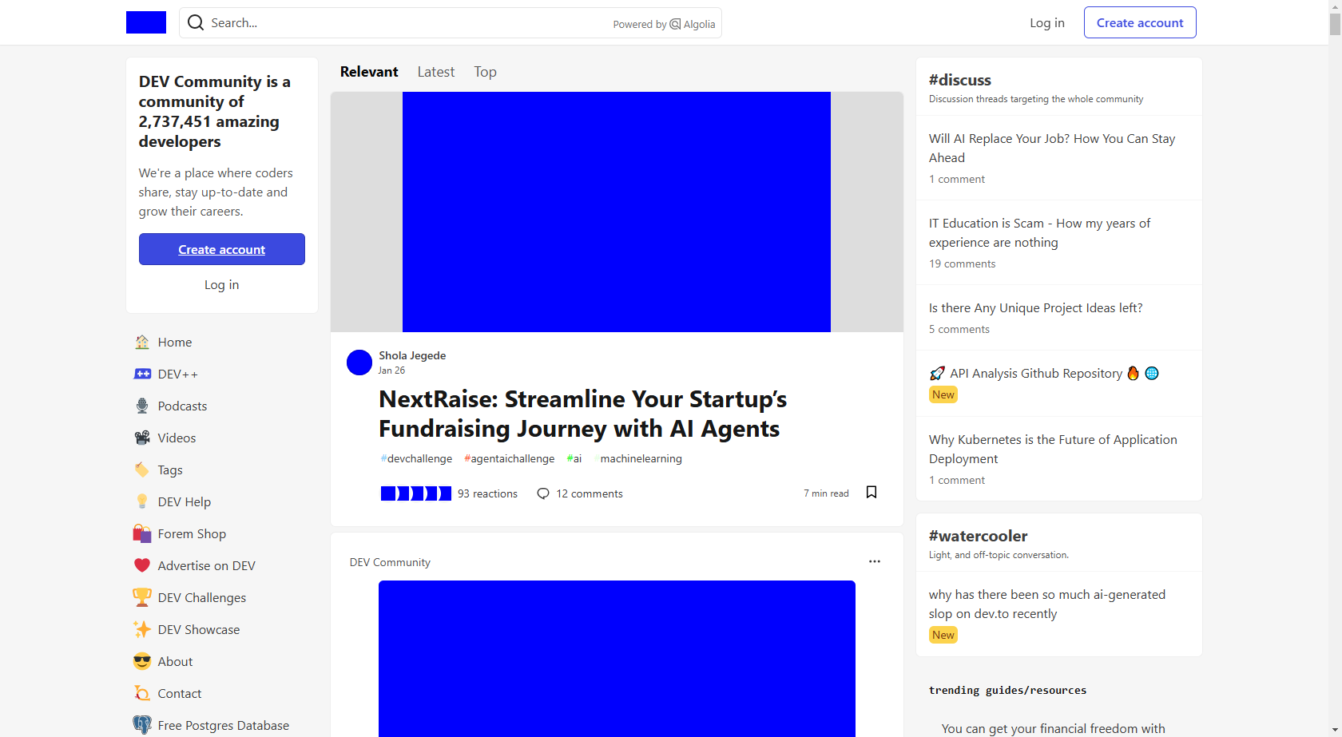The height and width of the screenshot is (737, 1342).
Task: Open the three-dot menu on DEV Community card
Action: click(x=875, y=561)
